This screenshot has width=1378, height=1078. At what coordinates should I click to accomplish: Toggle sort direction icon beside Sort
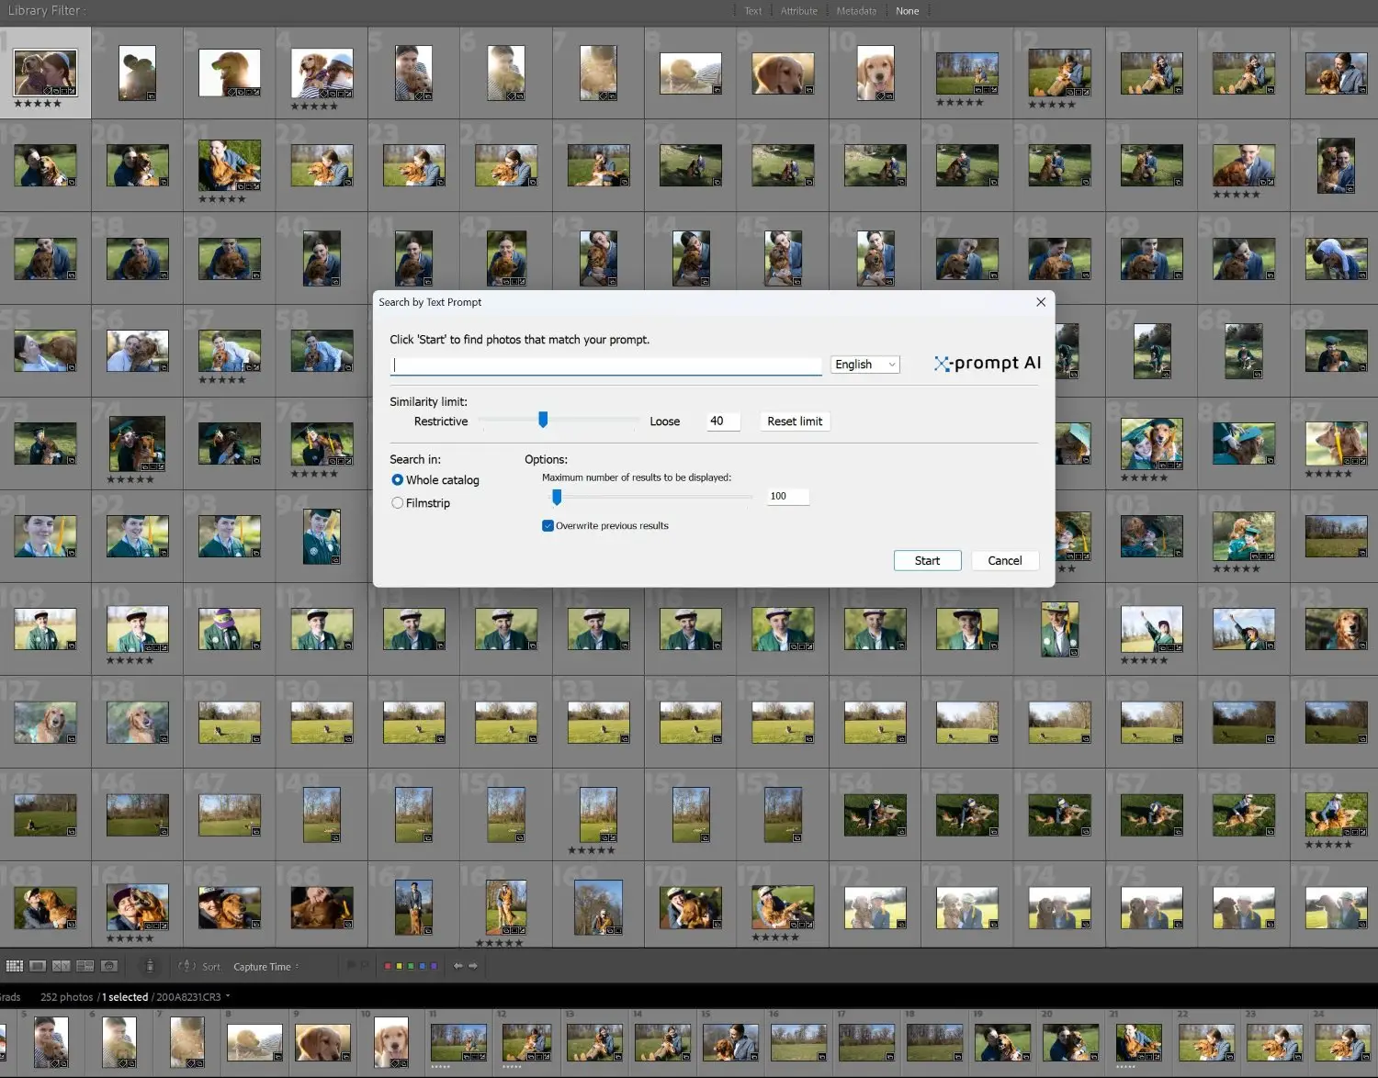(186, 966)
